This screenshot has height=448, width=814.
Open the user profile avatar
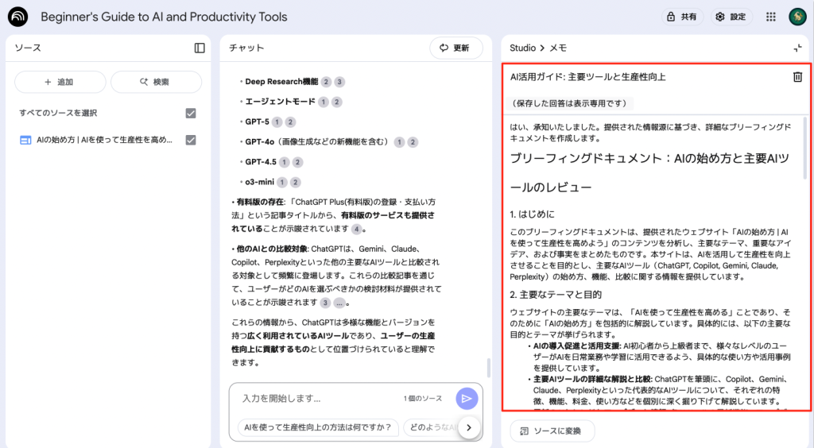(797, 17)
